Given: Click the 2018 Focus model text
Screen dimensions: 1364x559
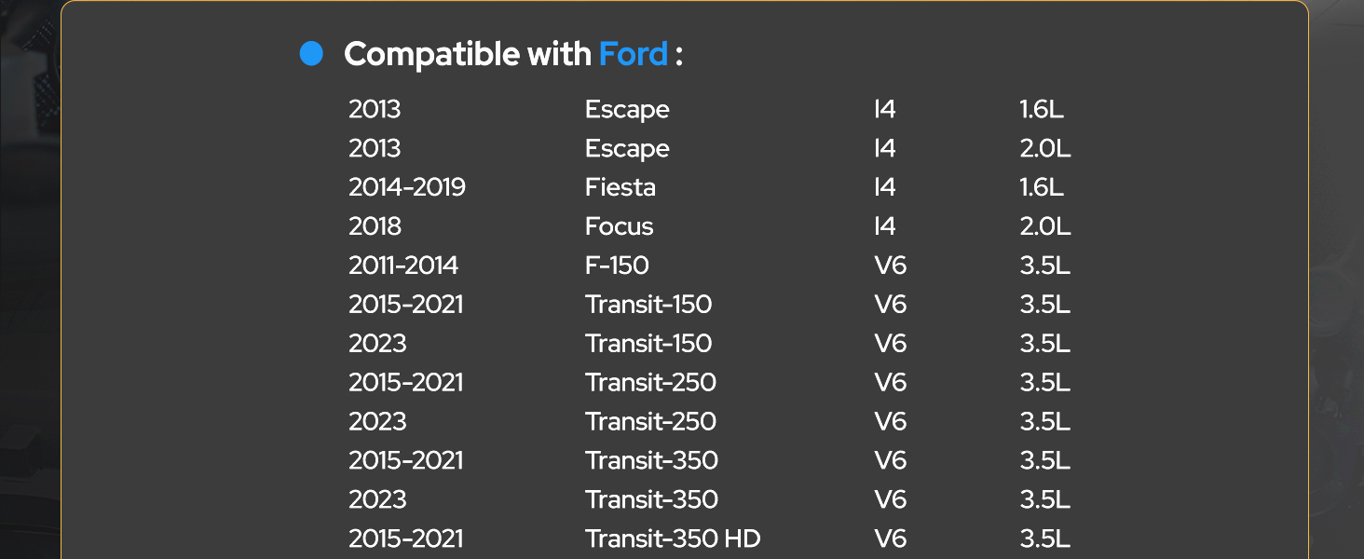Looking at the screenshot, I should [x=620, y=226].
